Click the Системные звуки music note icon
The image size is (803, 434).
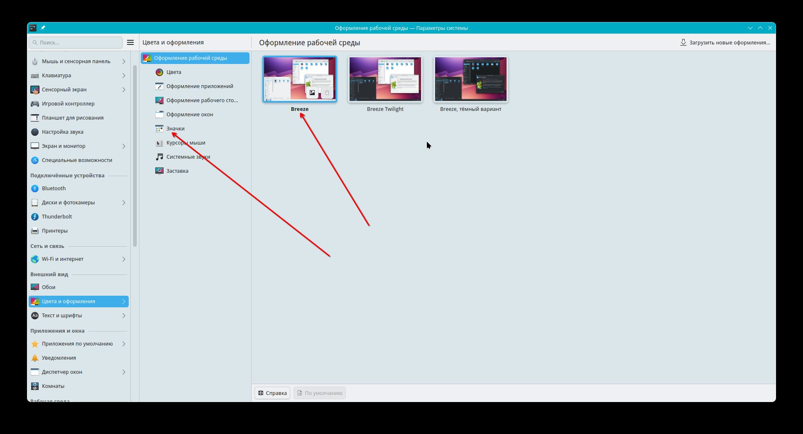tap(159, 157)
